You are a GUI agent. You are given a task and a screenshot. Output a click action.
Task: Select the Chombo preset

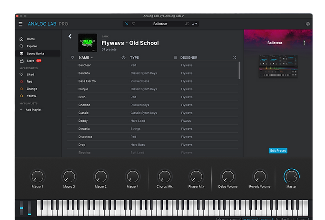pos(152,105)
